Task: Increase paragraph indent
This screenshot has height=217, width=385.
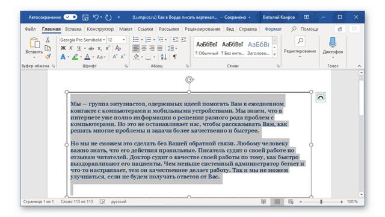Action: (x=183, y=40)
